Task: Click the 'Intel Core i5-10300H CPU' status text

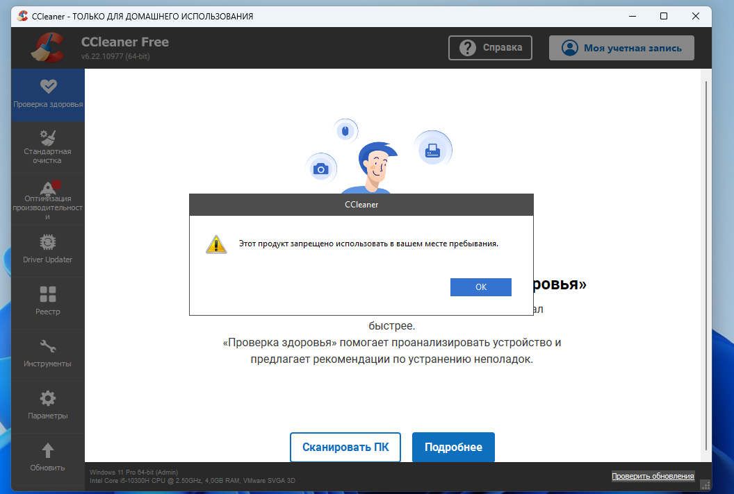Action: pyautogui.click(x=193, y=480)
